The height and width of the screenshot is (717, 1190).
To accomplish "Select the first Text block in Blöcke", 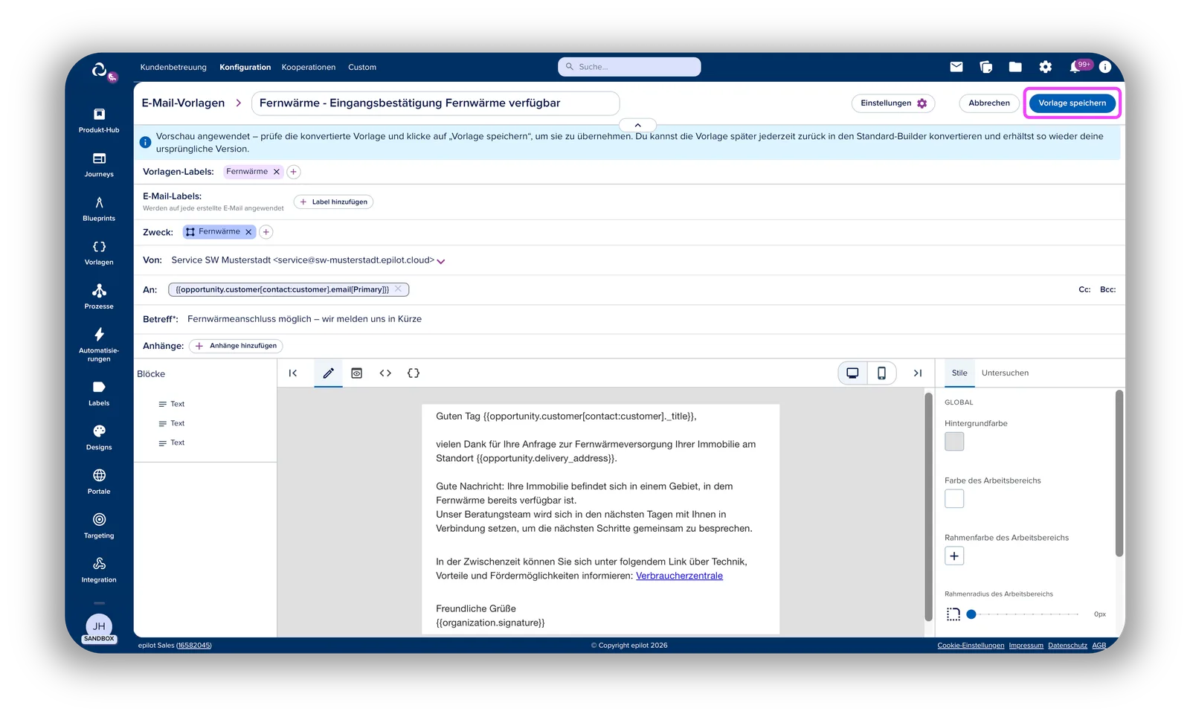I will (172, 405).
